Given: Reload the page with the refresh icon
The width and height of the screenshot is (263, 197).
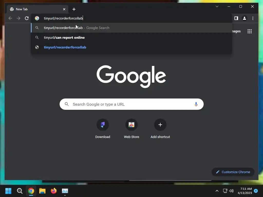Looking at the screenshot, I should click(x=27, y=18).
